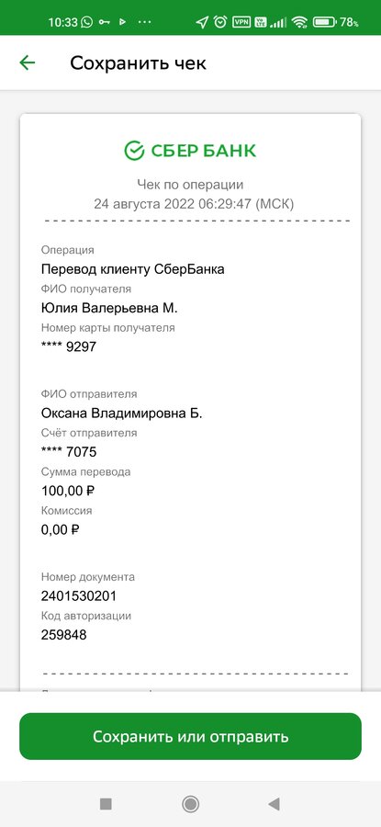Tap the VPN status bar icon
Screen dimensions: 381x827
point(241,22)
